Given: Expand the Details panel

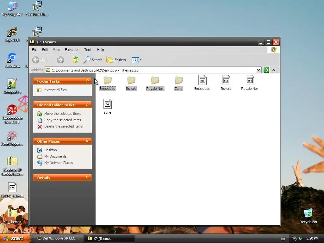Looking at the screenshot, I should [87, 178].
